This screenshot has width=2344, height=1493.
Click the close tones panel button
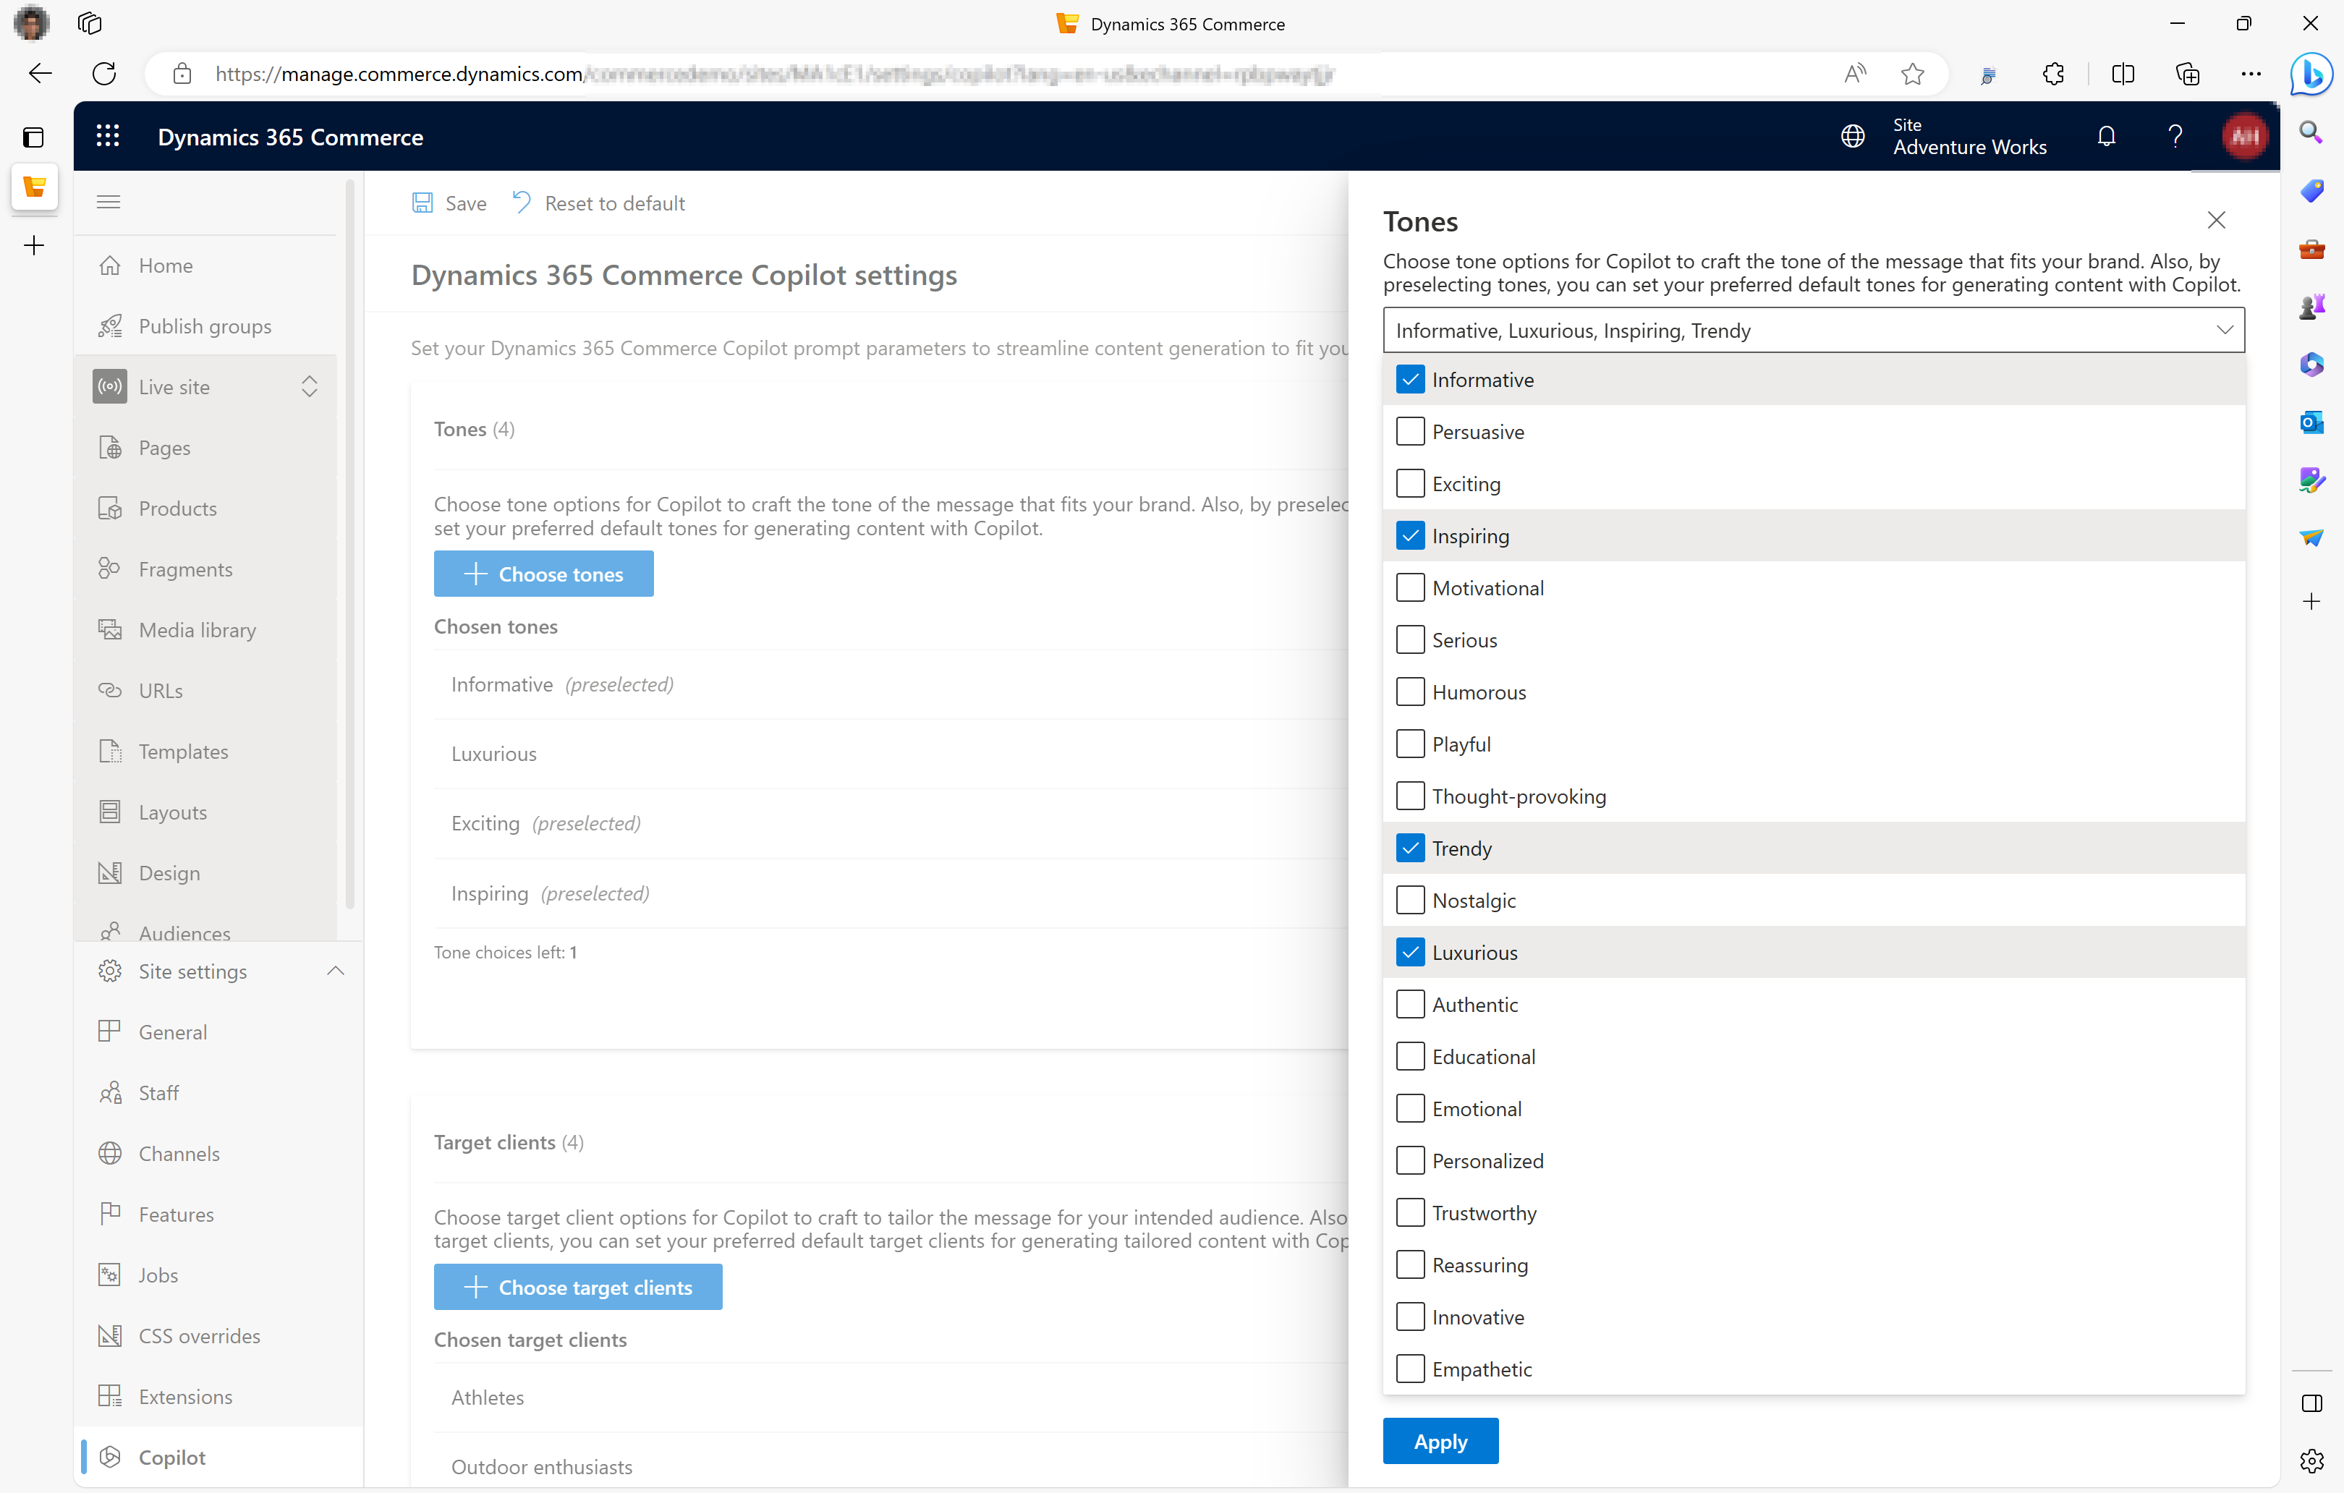2217,218
